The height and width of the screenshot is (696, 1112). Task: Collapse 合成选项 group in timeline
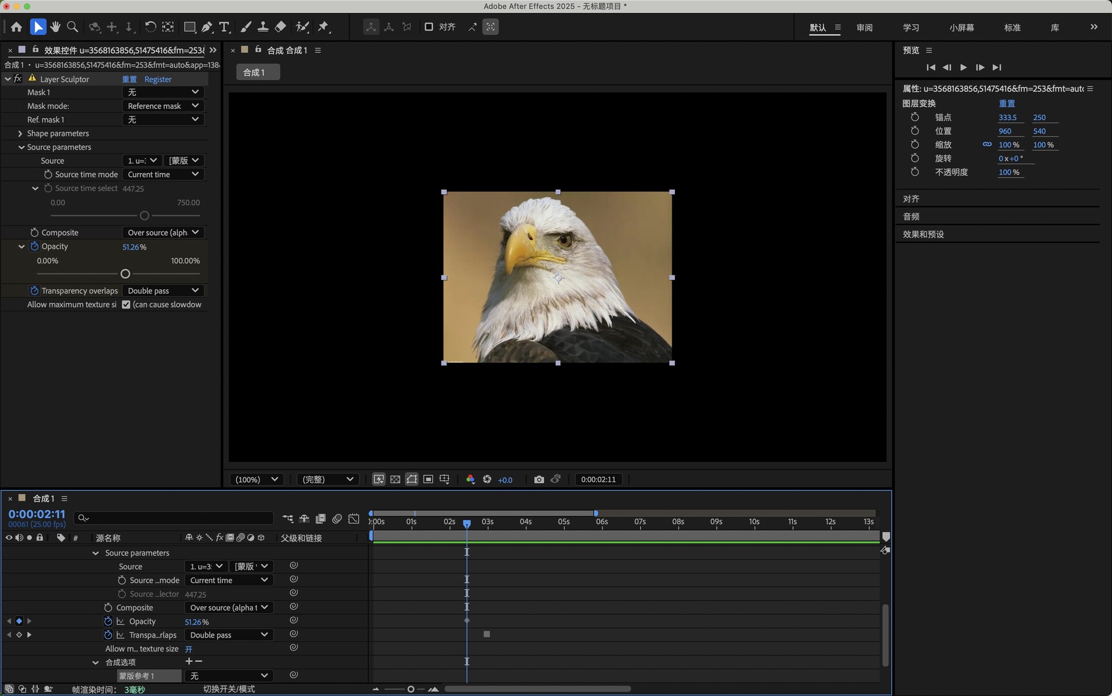(96, 663)
